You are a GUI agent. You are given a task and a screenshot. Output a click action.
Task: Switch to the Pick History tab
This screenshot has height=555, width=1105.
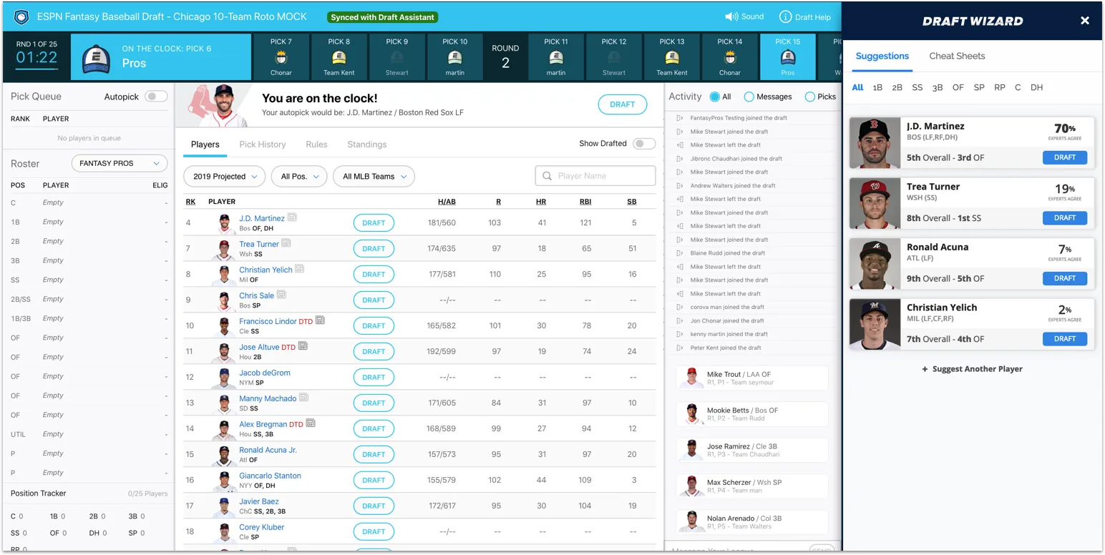click(x=262, y=144)
